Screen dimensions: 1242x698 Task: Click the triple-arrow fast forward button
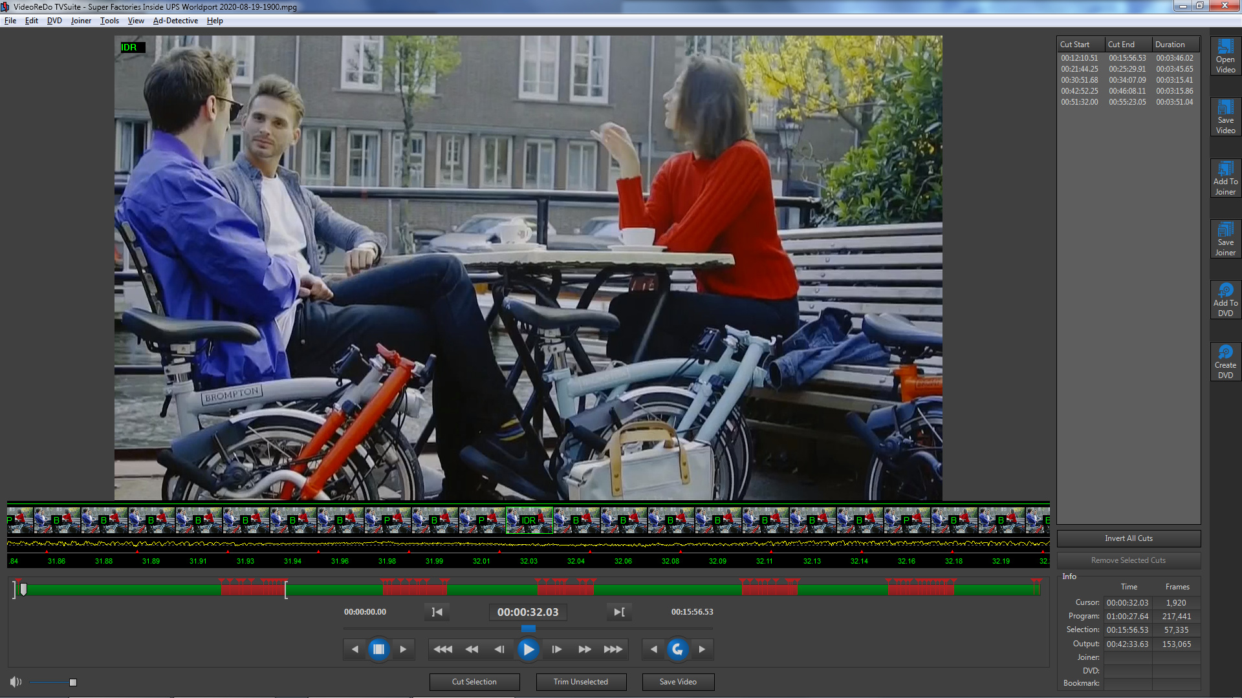click(x=613, y=649)
